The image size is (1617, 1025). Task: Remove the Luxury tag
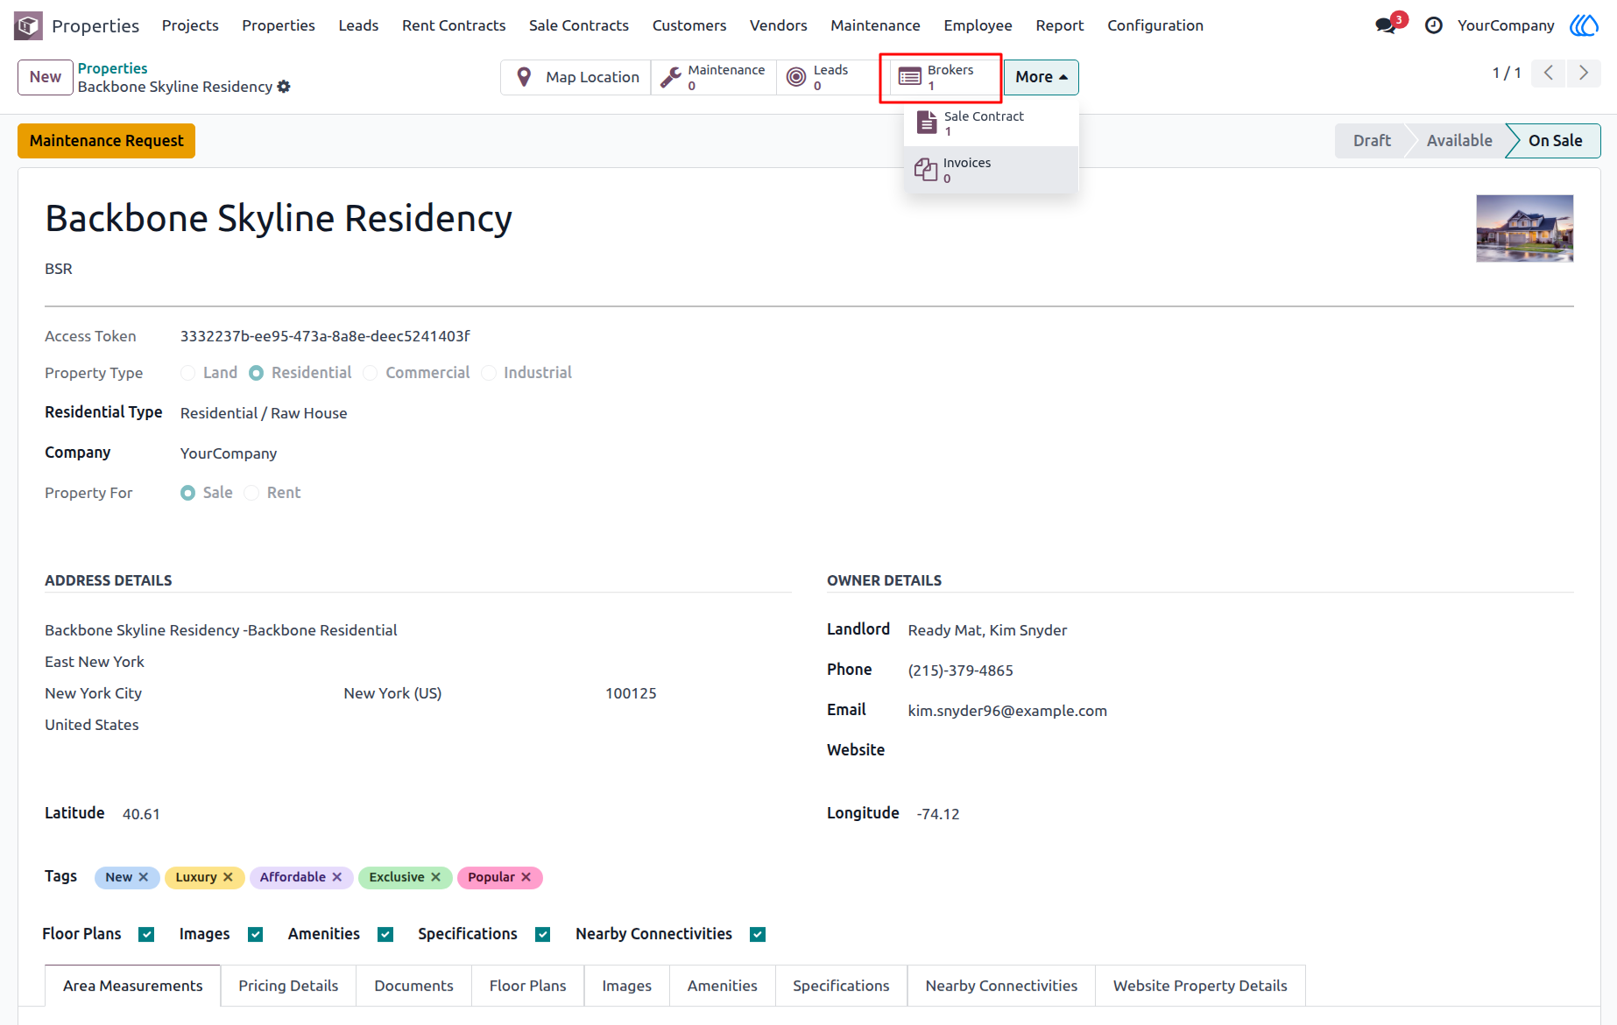(x=228, y=877)
